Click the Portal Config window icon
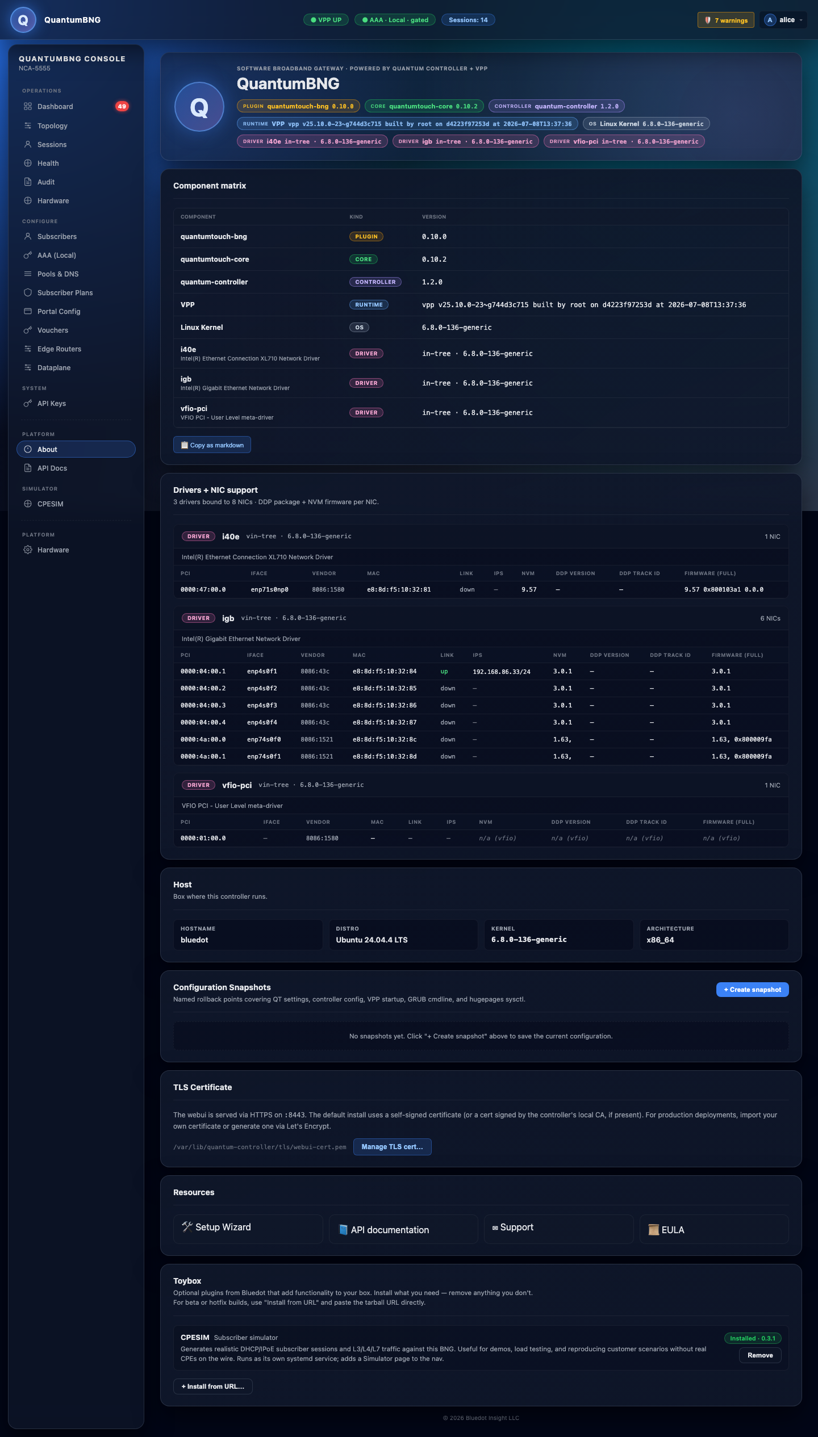 coord(28,311)
